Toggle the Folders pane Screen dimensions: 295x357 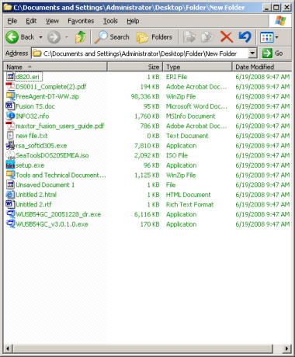pyautogui.click(x=154, y=37)
